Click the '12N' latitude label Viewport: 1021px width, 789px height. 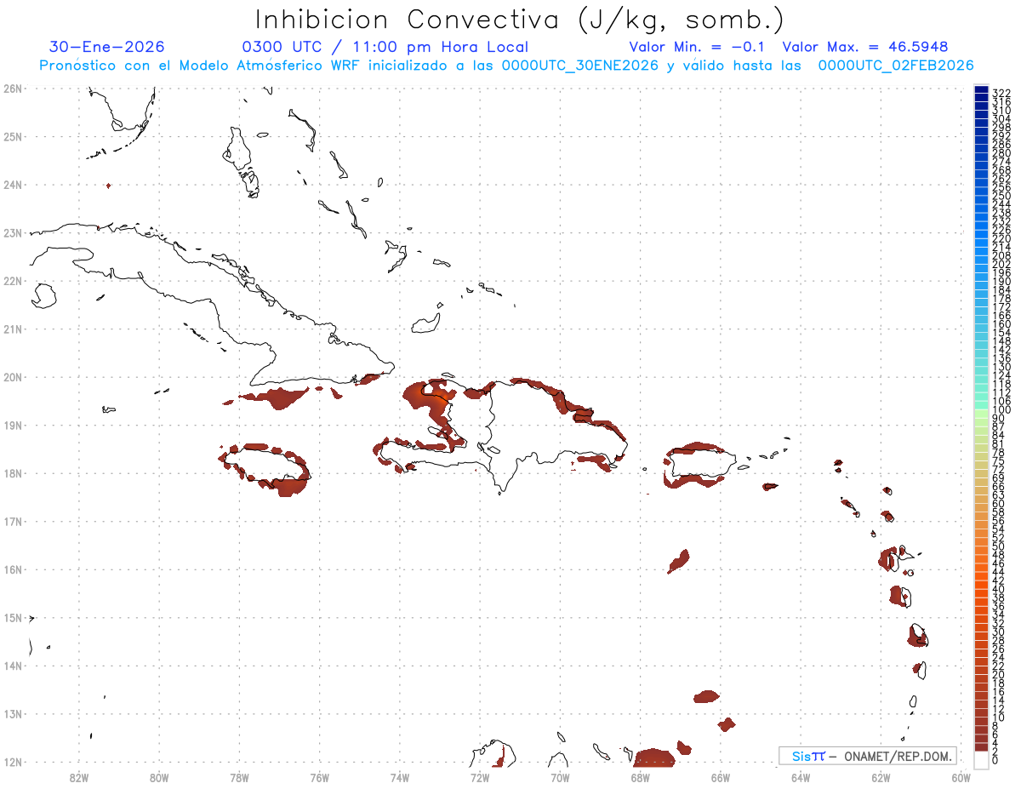click(x=12, y=762)
